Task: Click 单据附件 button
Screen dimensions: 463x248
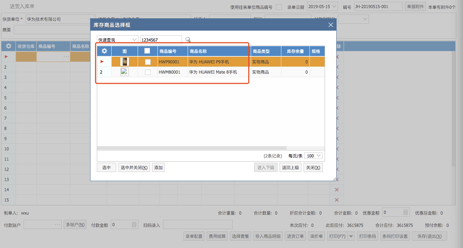Action: tap(415, 6)
